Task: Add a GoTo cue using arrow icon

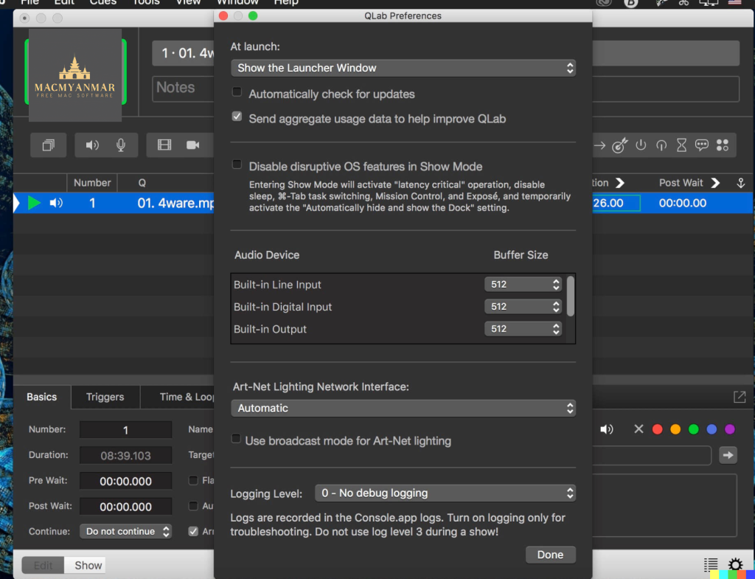Action: (599, 145)
